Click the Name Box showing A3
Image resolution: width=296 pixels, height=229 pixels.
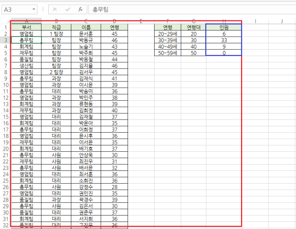point(20,10)
